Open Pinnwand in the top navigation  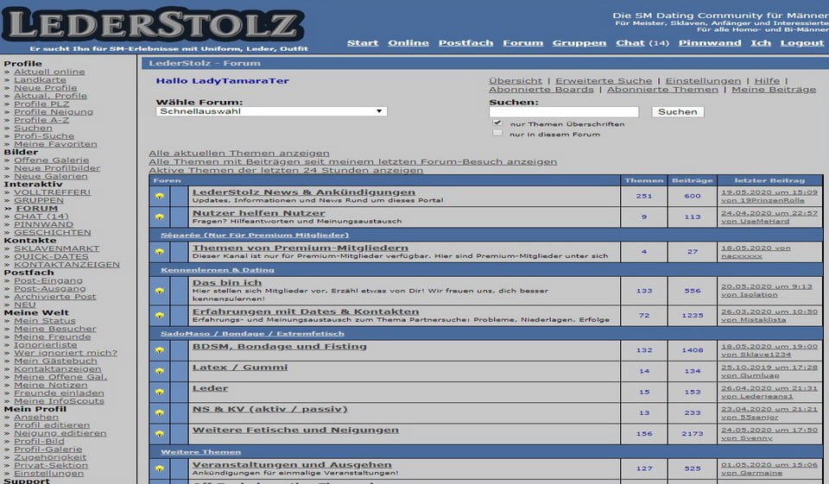click(709, 42)
